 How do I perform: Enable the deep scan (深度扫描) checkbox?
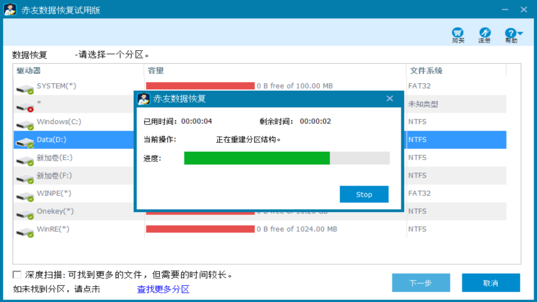pos(17,275)
